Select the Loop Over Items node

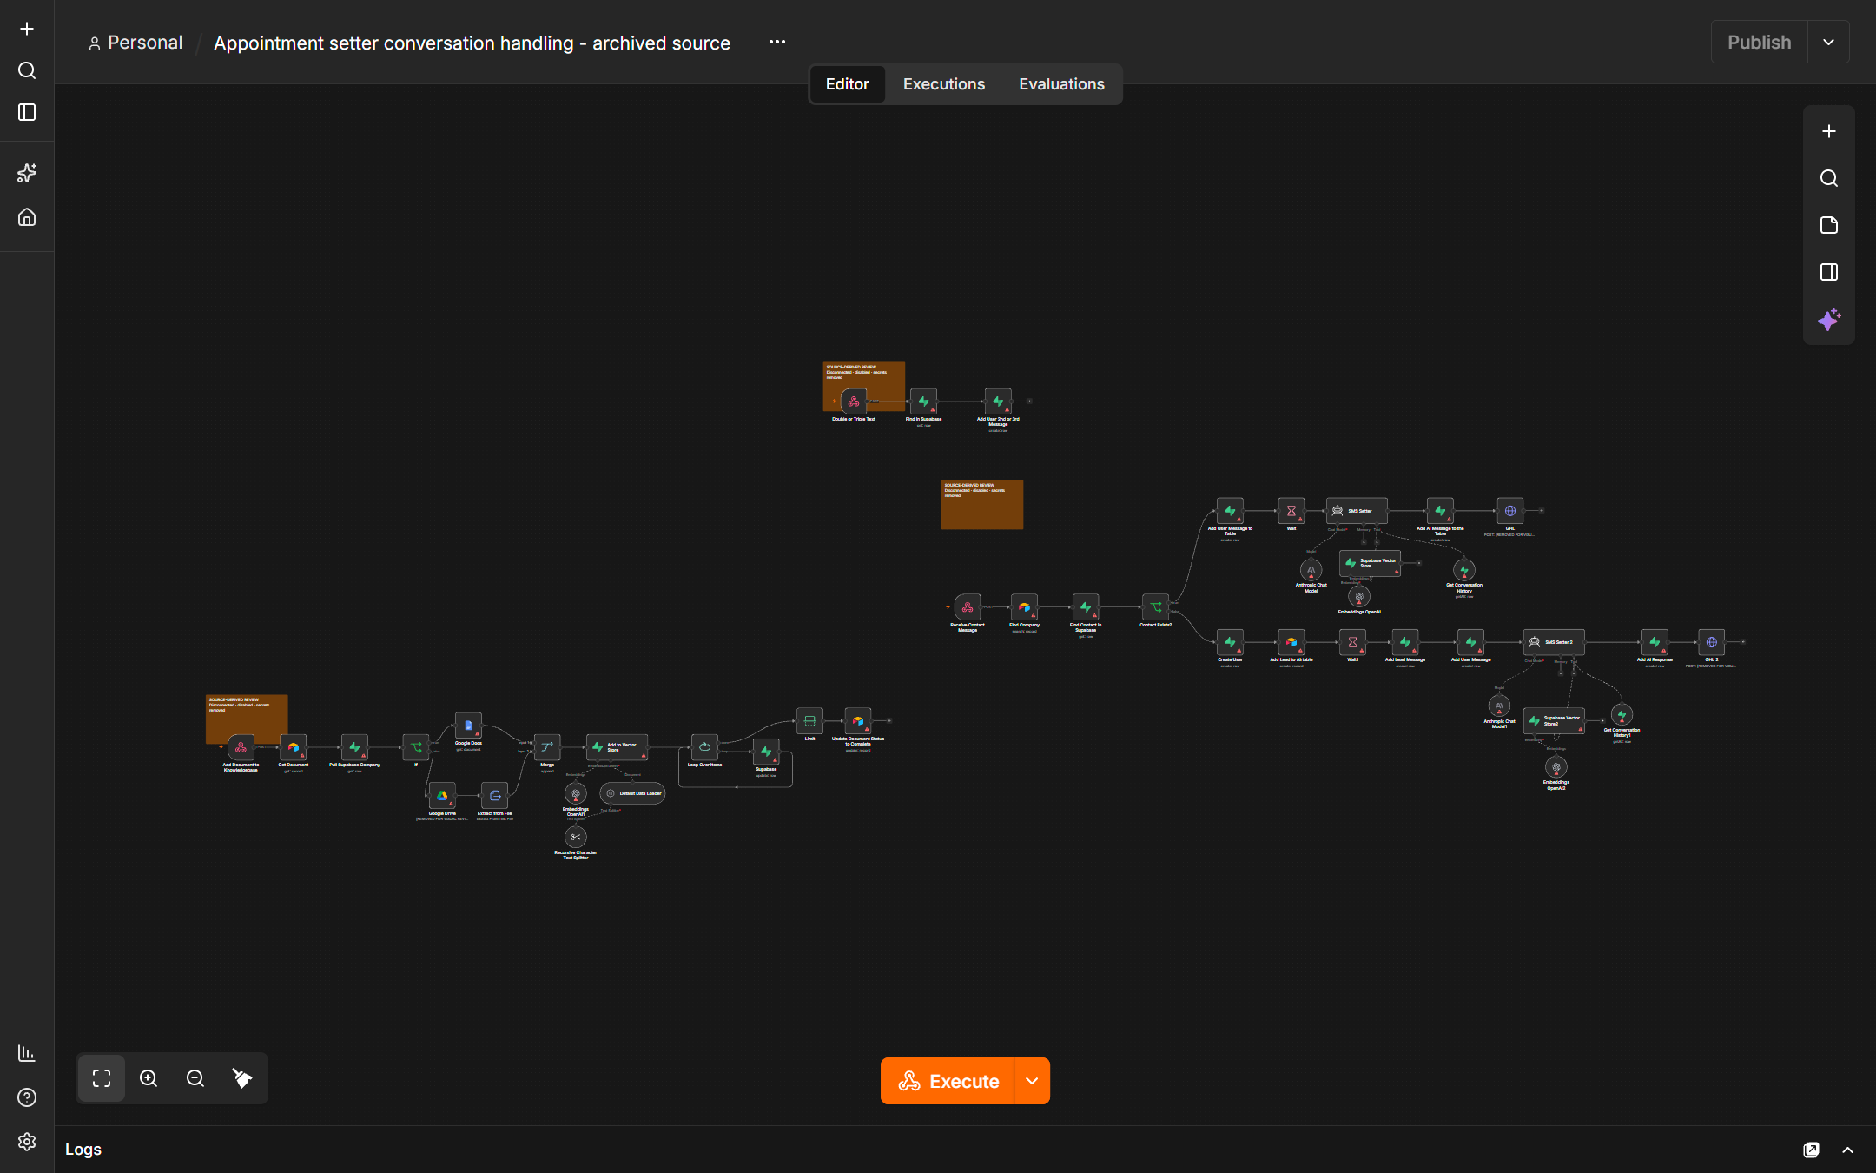tap(704, 747)
